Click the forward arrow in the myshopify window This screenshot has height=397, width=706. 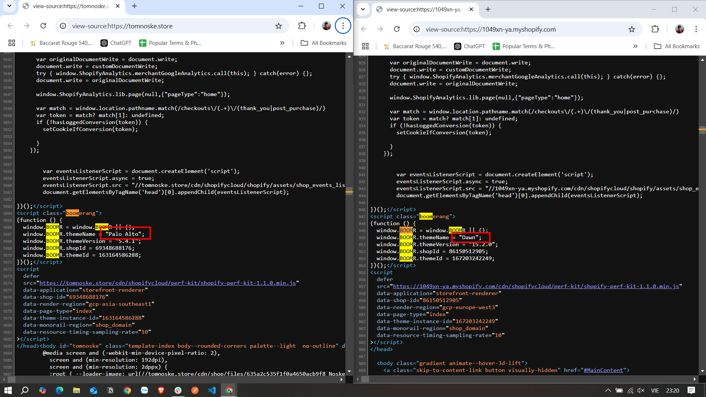tap(380, 29)
